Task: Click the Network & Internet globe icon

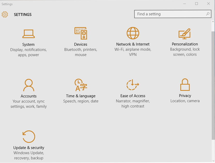Action: point(133,33)
